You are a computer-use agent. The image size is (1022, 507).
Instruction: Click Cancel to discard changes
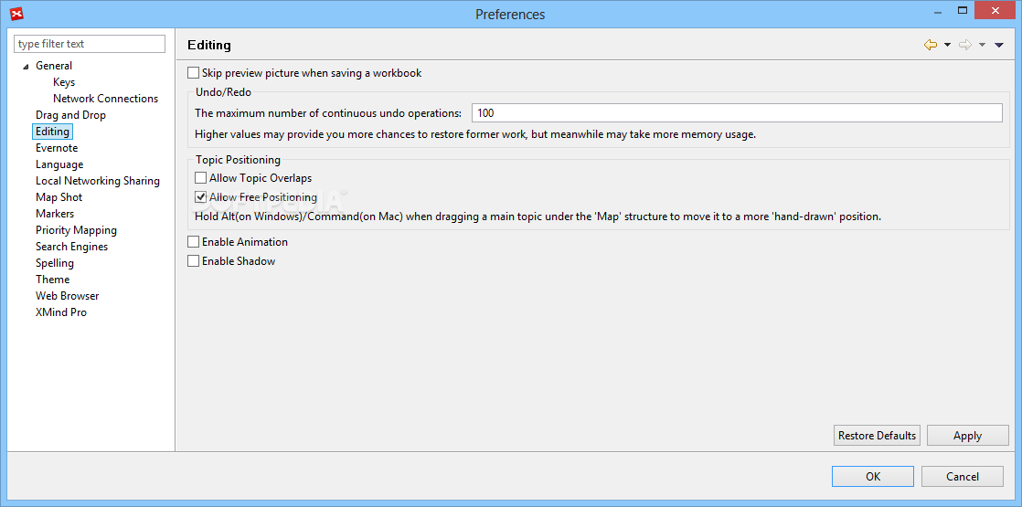962,476
